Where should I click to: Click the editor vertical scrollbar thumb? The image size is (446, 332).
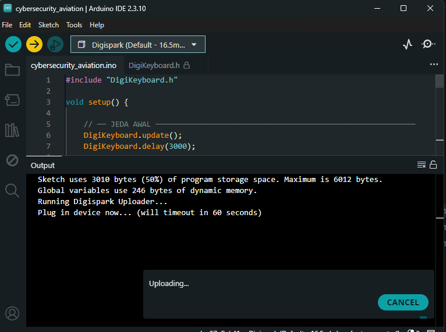click(x=440, y=81)
